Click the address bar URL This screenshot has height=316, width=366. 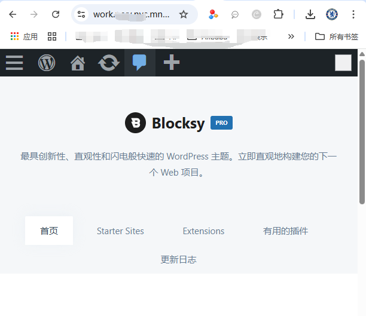(x=132, y=14)
